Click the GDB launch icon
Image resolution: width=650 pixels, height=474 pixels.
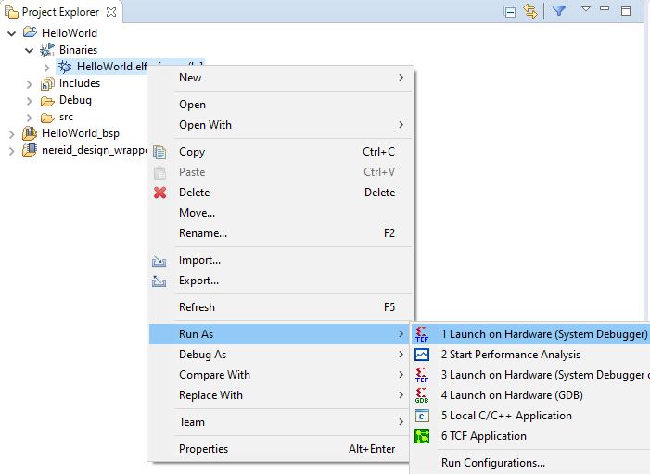click(x=423, y=395)
